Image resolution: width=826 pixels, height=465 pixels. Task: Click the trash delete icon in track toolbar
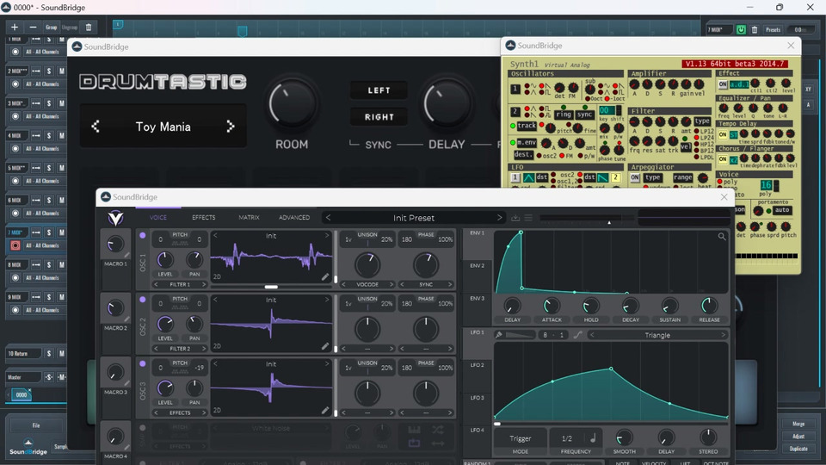tap(89, 27)
